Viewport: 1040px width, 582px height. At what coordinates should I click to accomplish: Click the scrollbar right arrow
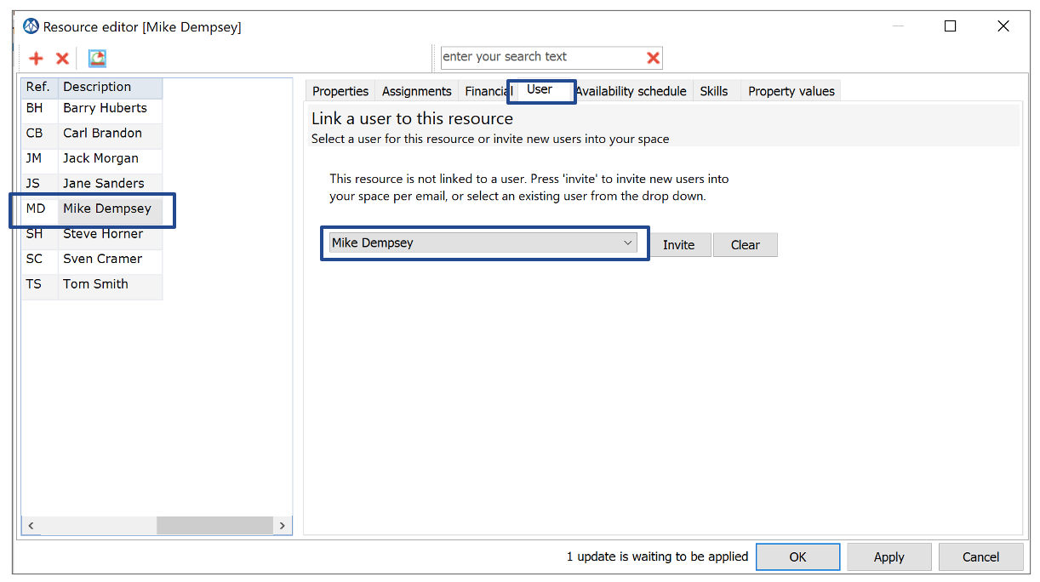[x=283, y=526]
